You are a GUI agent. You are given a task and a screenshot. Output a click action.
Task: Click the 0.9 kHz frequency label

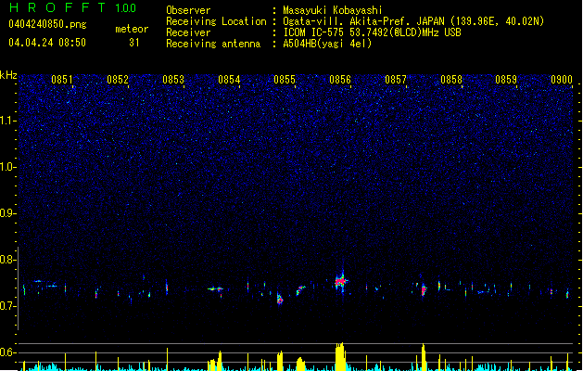(x=8, y=213)
